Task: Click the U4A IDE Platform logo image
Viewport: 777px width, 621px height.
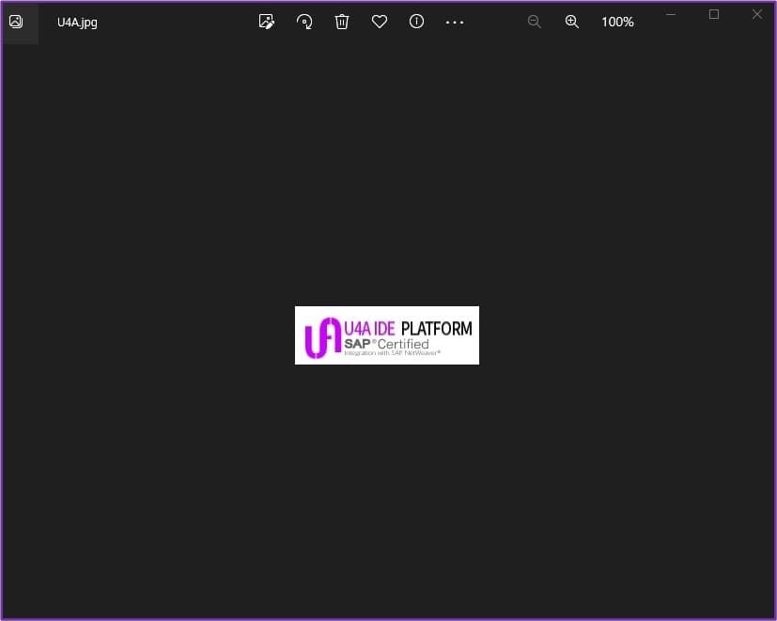Action: pos(387,335)
